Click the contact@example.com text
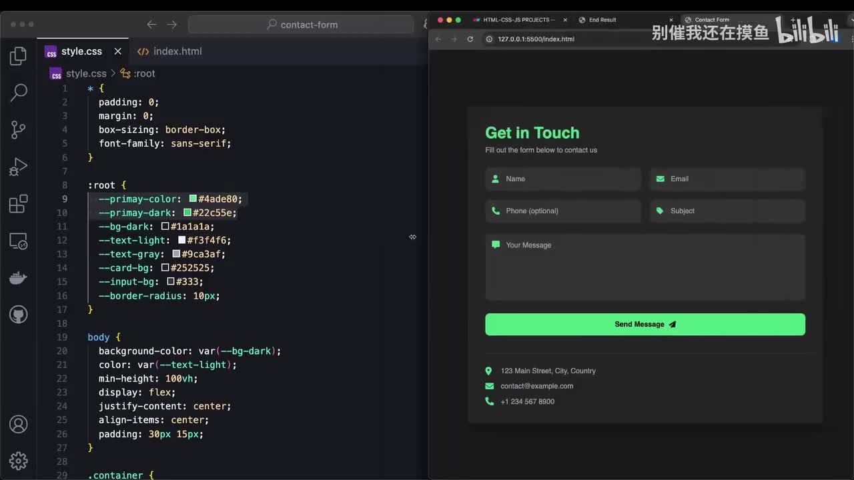Image resolution: width=854 pixels, height=480 pixels. pyautogui.click(x=537, y=386)
